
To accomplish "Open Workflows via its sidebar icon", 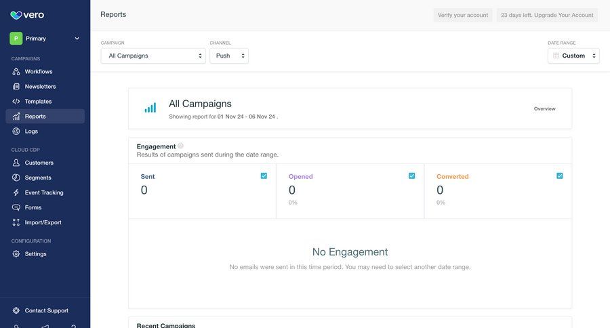I will click(x=16, y=72).
